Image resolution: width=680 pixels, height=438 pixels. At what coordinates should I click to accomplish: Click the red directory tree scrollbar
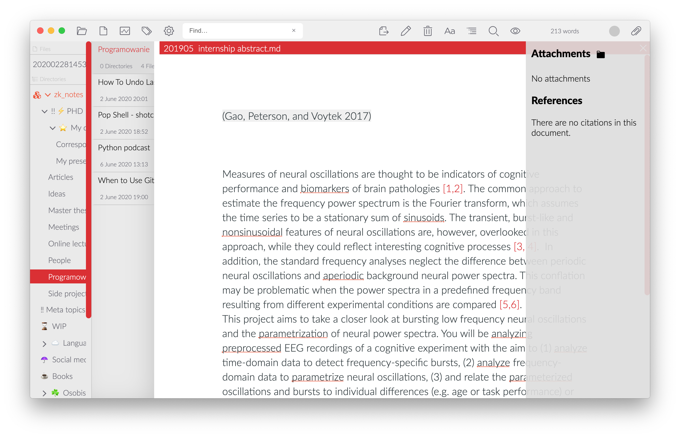click(88, 180)
